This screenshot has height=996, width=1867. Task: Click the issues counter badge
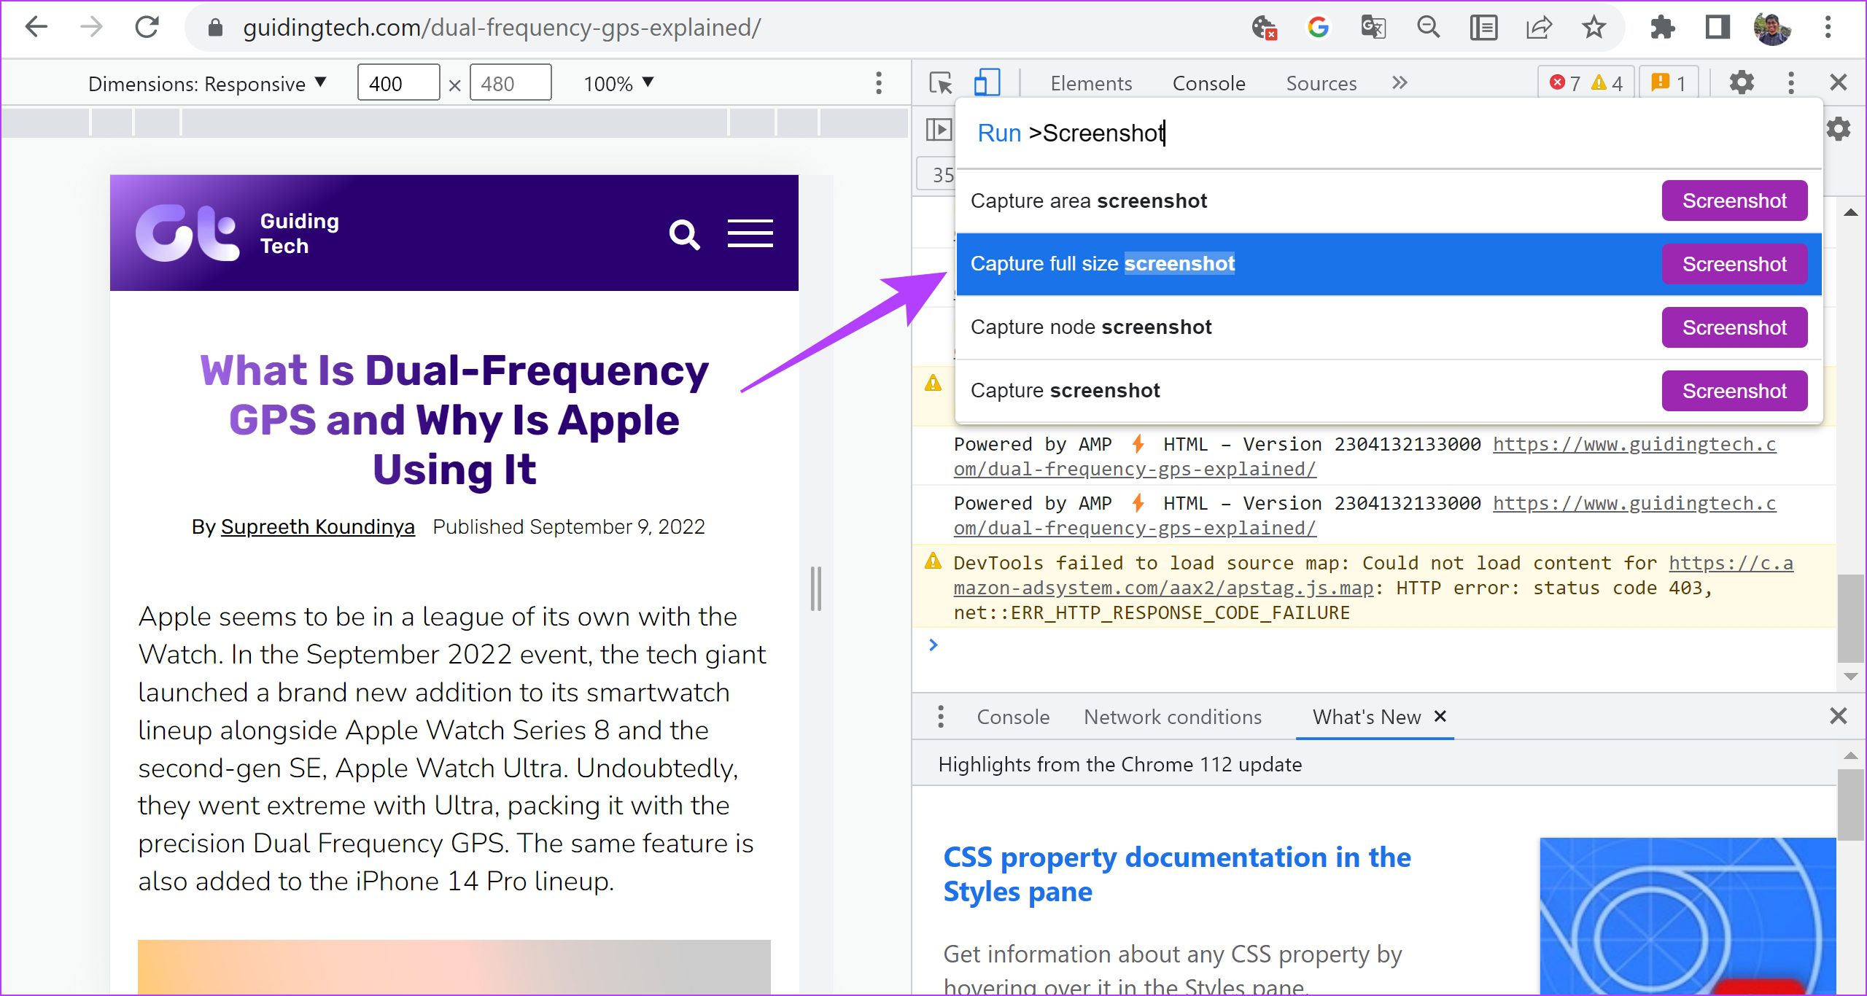tap(1668, 82)
